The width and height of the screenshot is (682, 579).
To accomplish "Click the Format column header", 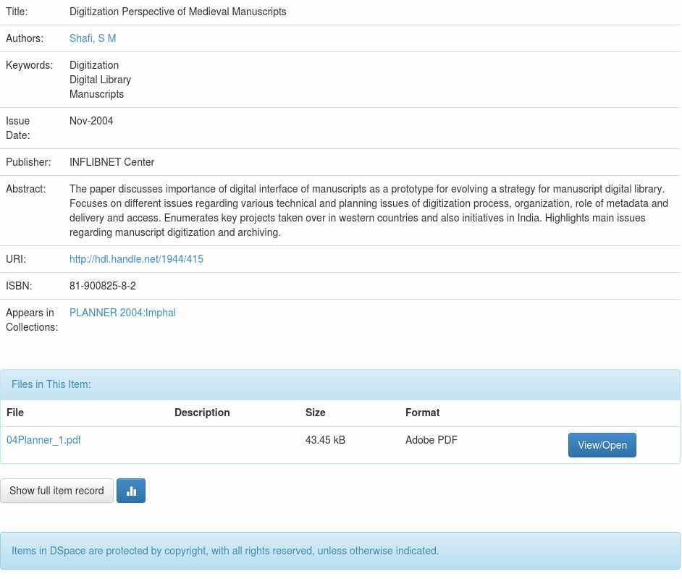I will [422, 413].
